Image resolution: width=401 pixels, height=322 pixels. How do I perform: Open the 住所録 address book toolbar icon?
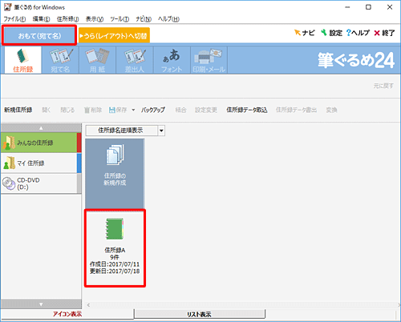pyautogui.click(x=23, y=60)
